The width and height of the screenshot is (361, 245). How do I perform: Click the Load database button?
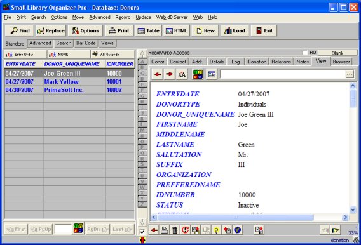pos(235,30)
